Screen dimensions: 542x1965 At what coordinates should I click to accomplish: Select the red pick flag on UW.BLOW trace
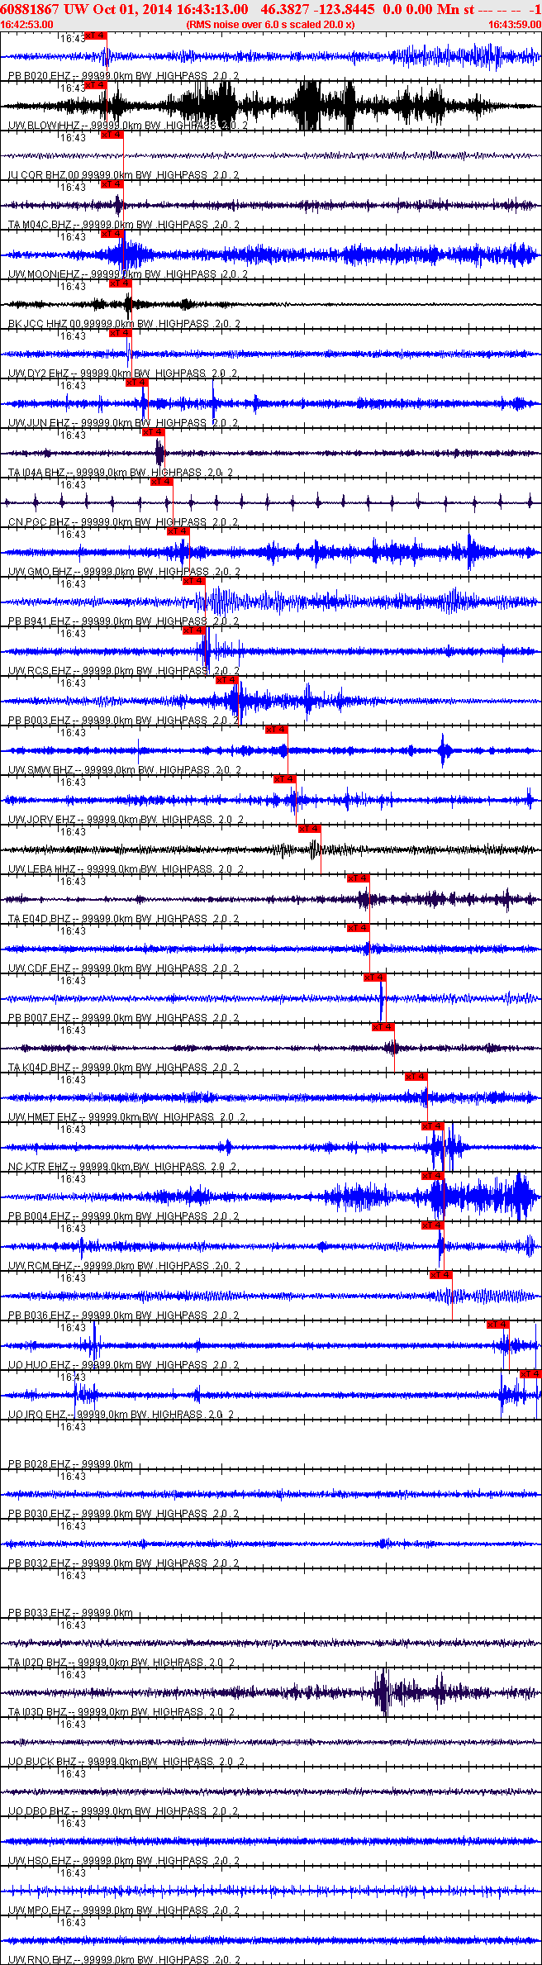tap(96, 85)
